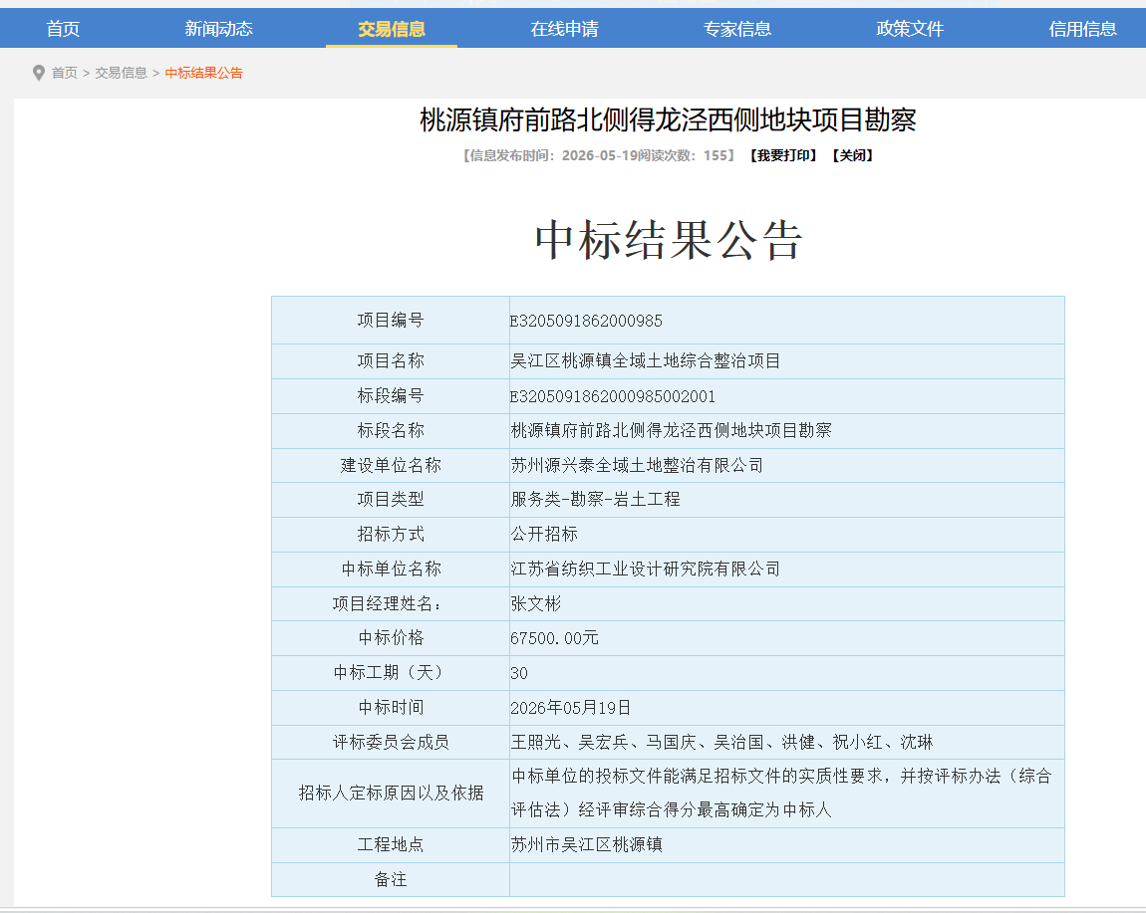Click the winner 江苏省纺织工业设计研究院有限公司
This screenshot has width=1146, height=913.
pos(646,569)
